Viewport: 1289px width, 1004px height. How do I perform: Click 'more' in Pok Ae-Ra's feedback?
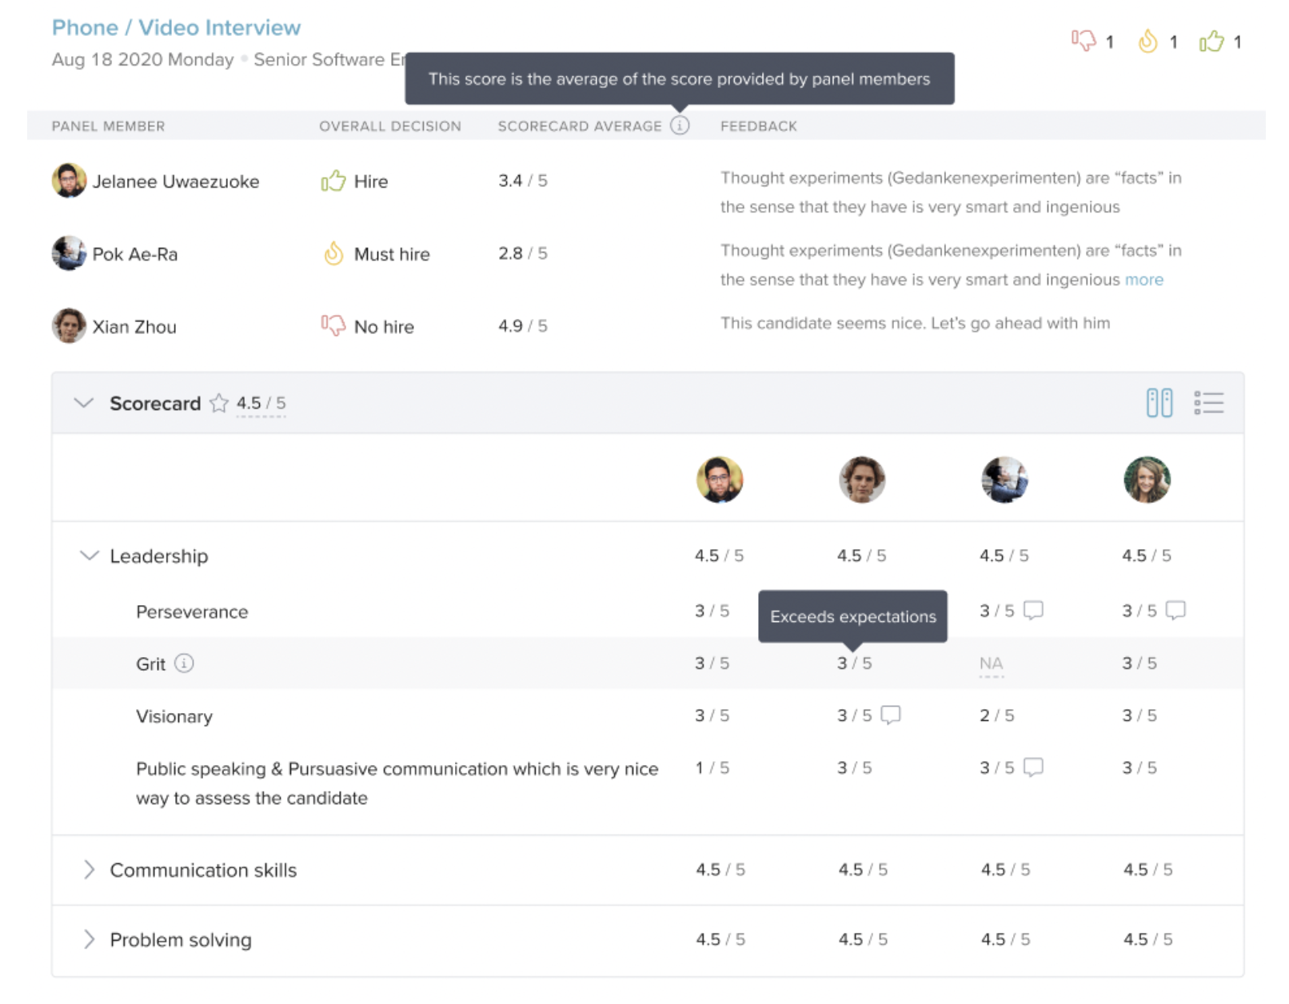(x=1143, y=280)
